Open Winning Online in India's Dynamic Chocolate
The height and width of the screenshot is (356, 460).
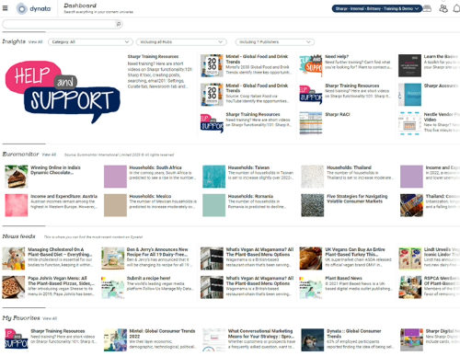click(x=55, y=170)
